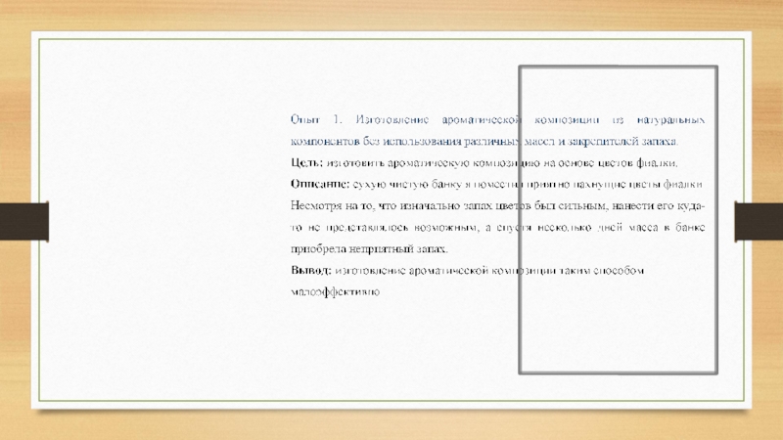
Task: Select the empty gray-bordered picture frame
Action: [x=619, y=219]
